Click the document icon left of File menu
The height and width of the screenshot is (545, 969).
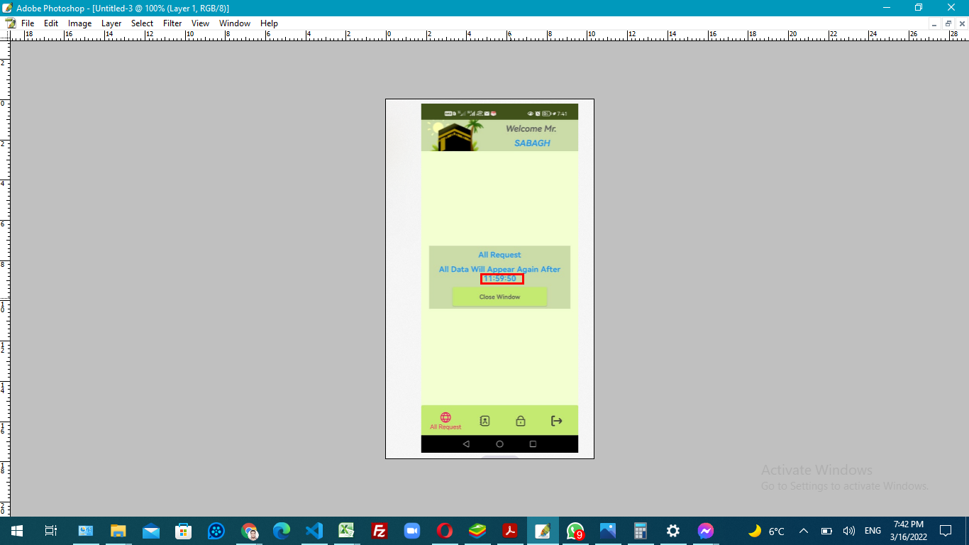click(10, 23)
